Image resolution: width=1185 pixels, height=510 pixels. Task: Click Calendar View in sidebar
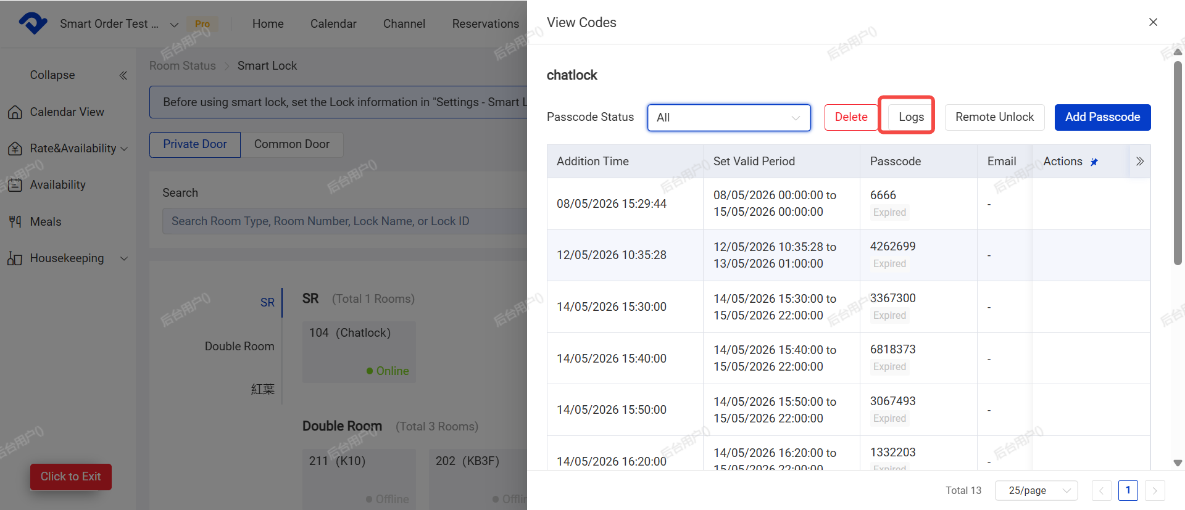tap(67, 112)
